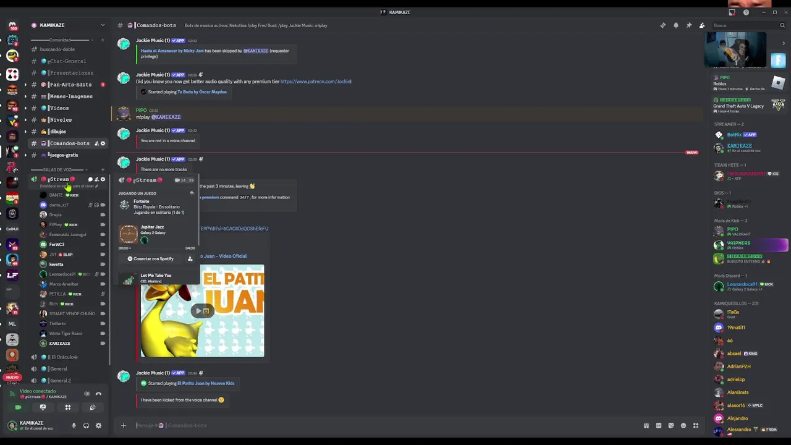Add a channel to SALAS DE VOZ
This screenshot has width=791, height=445.
pyautogui.click(x=103, y=169)
